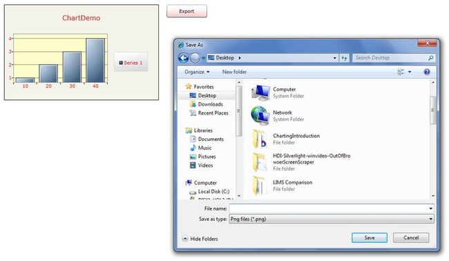The image size is (449, 261).
Task: Click the Cancel button
Action: tap(411, 238)
